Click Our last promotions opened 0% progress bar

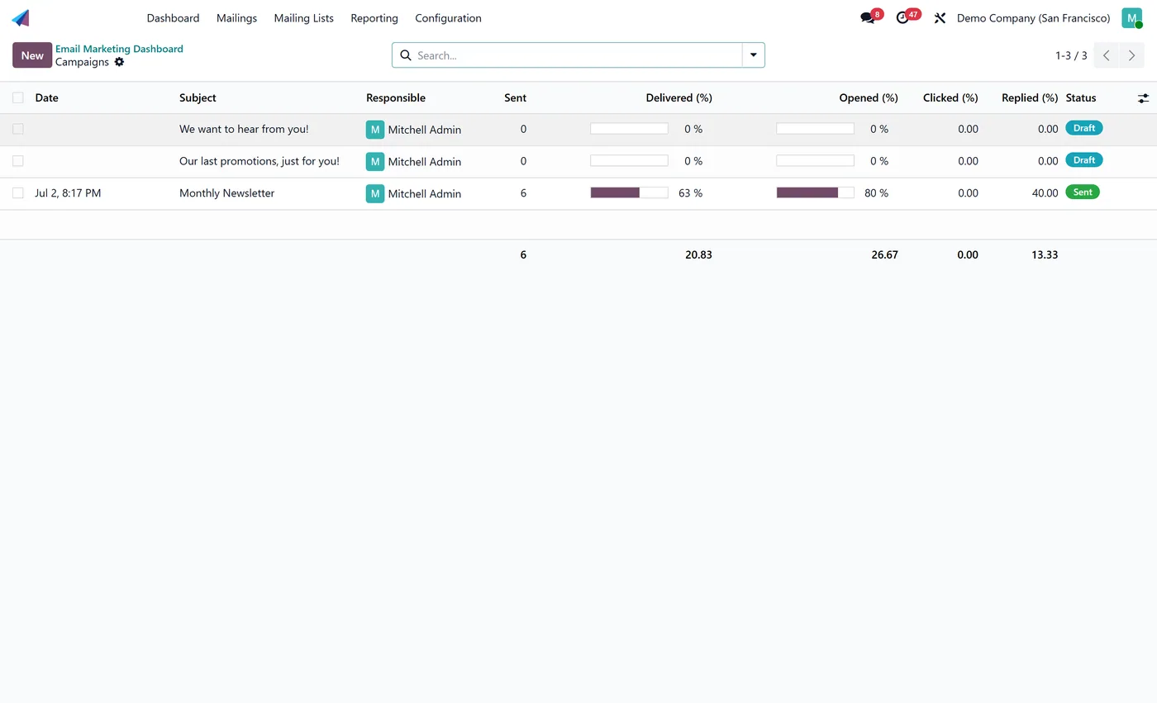coord(815,160)
